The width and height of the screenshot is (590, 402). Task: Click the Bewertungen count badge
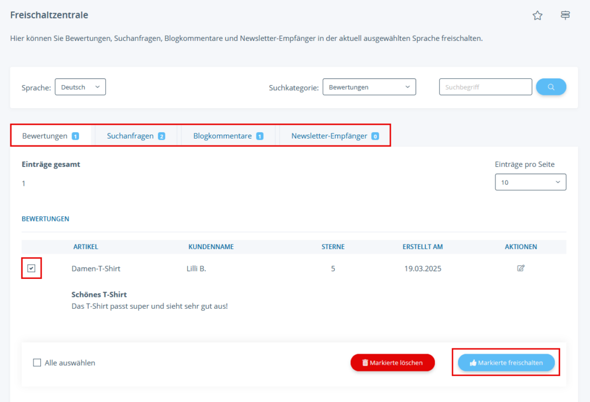75,136
